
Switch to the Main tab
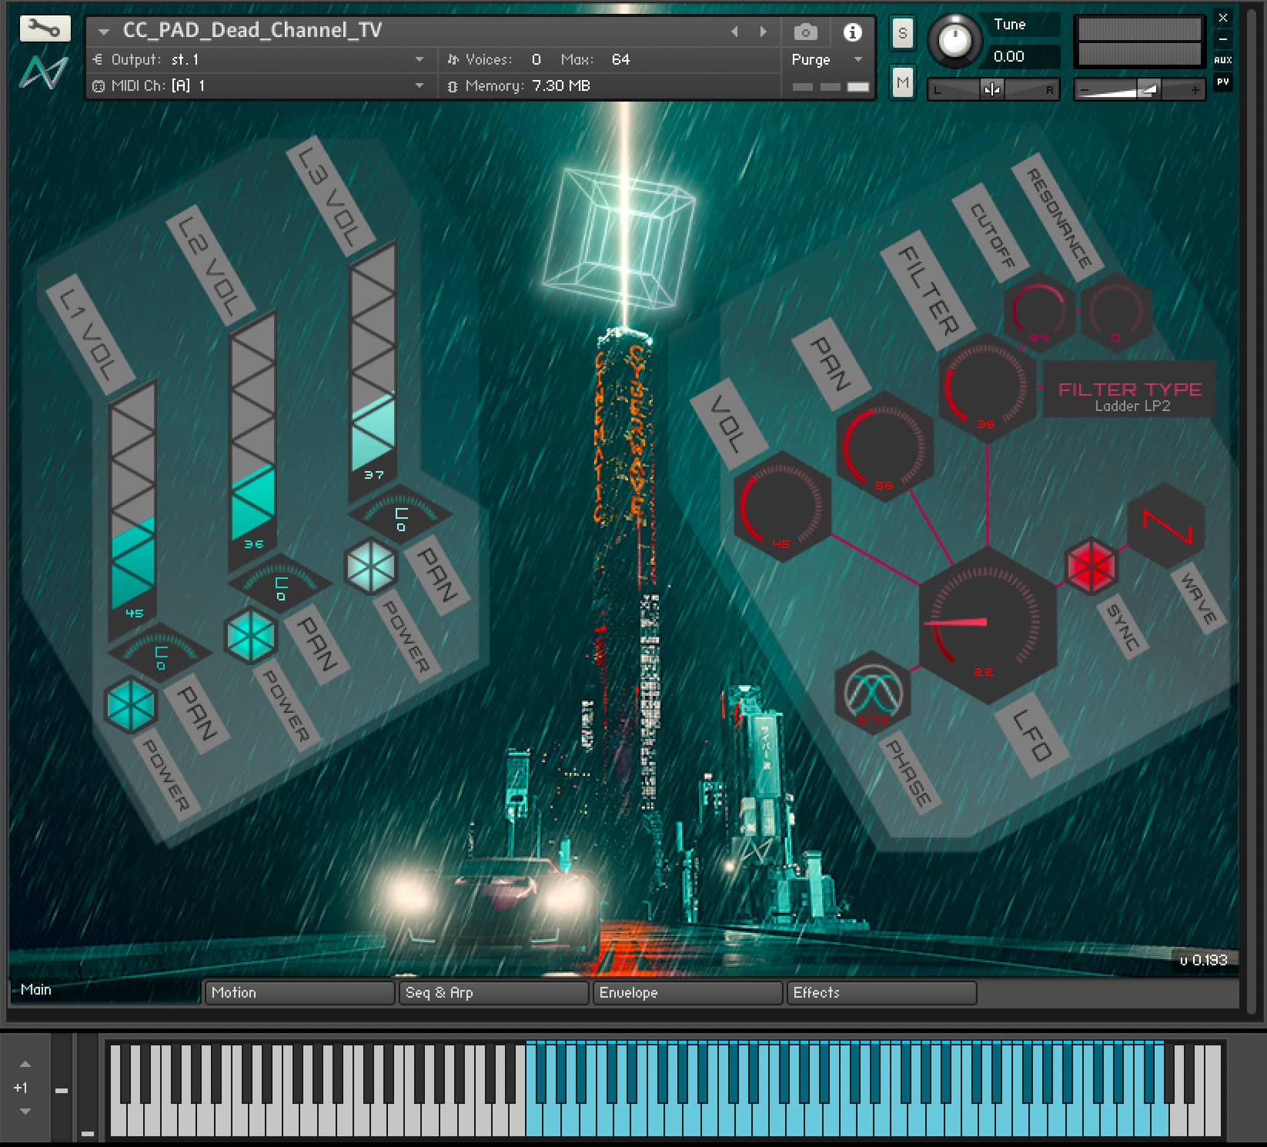105,991
